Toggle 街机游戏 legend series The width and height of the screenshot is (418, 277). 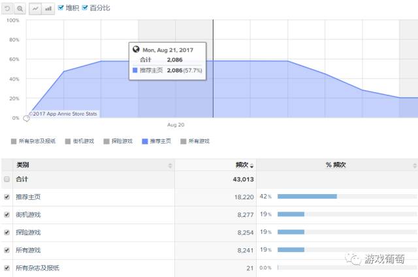[80, 141]
